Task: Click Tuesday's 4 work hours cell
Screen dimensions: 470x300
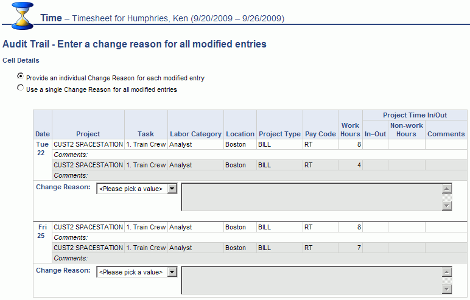Action: 350,165
